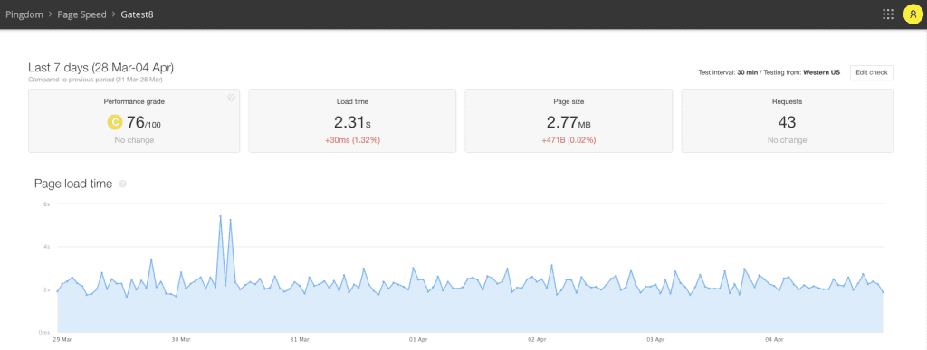Click the Edit check button

(872, 72)
